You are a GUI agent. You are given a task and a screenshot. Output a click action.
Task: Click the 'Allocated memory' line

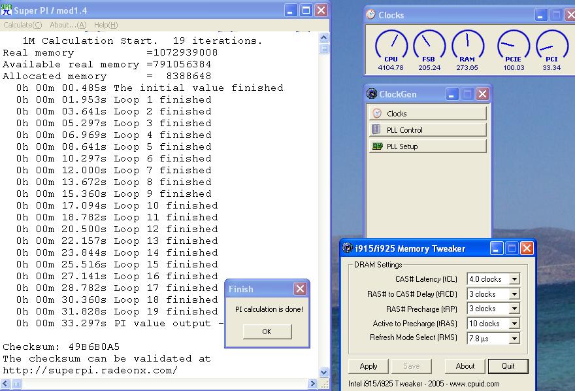[107, 76]
